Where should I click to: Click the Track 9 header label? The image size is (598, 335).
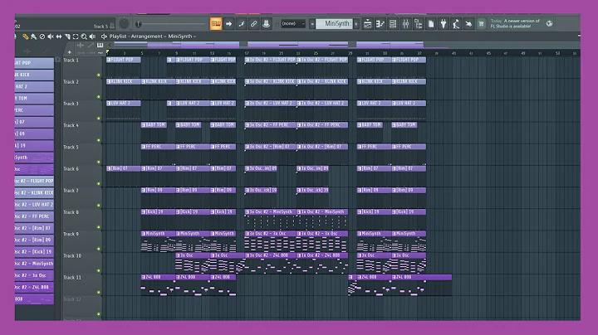pos(71,234)
